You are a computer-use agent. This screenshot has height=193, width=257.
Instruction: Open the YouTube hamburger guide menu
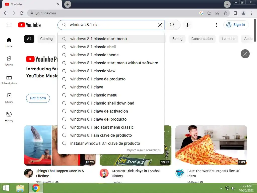tap(9, 25)
